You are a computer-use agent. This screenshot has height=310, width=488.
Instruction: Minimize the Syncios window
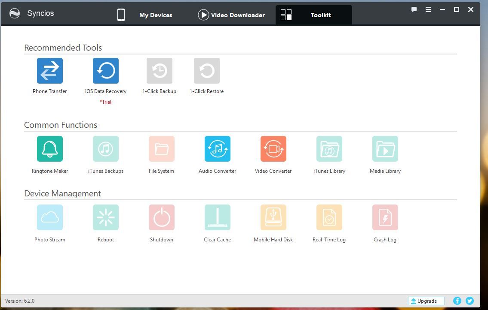pos(442,9)
